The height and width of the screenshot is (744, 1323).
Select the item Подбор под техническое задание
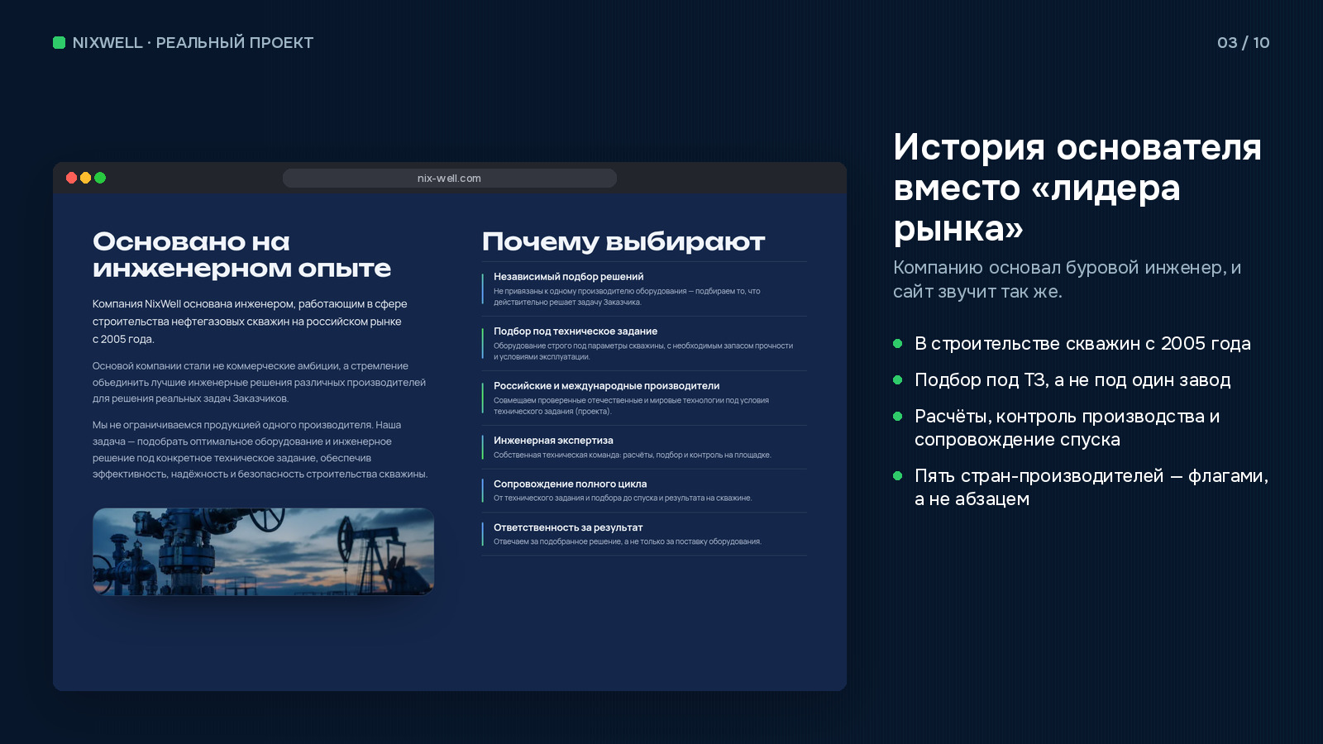[x=644, y=344]
